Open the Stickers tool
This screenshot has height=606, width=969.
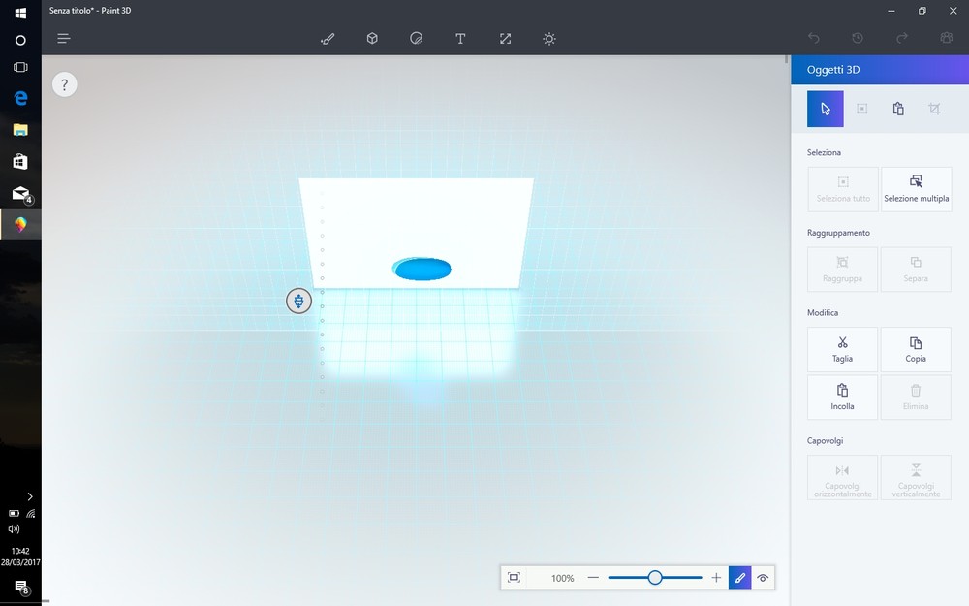[x=417, y=39]
